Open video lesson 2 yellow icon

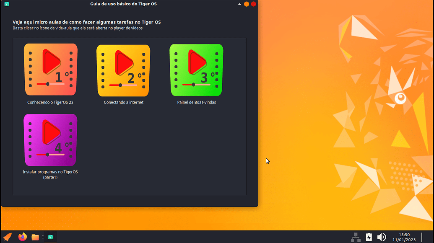pos(123,70)
